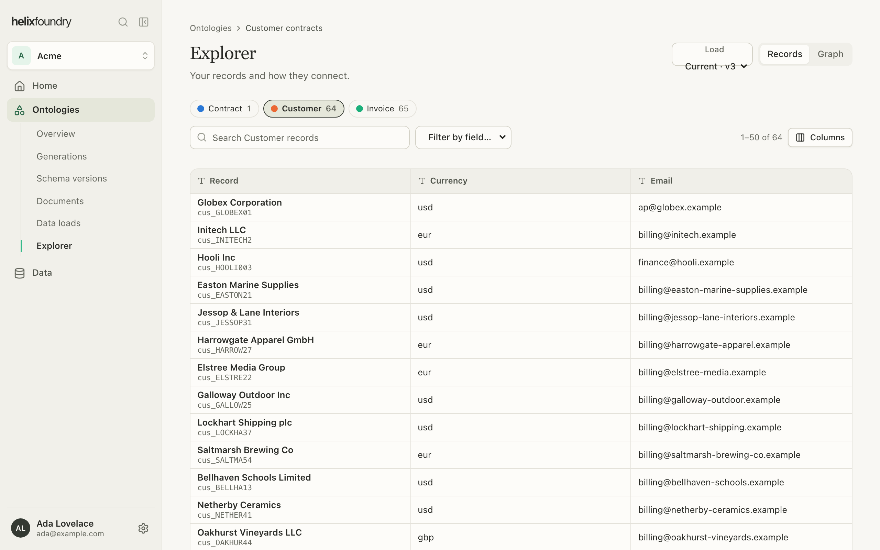Viewport: 880px width, 550px height.
Task: Click the Record column type icon
Action: [x=201, y=181]
